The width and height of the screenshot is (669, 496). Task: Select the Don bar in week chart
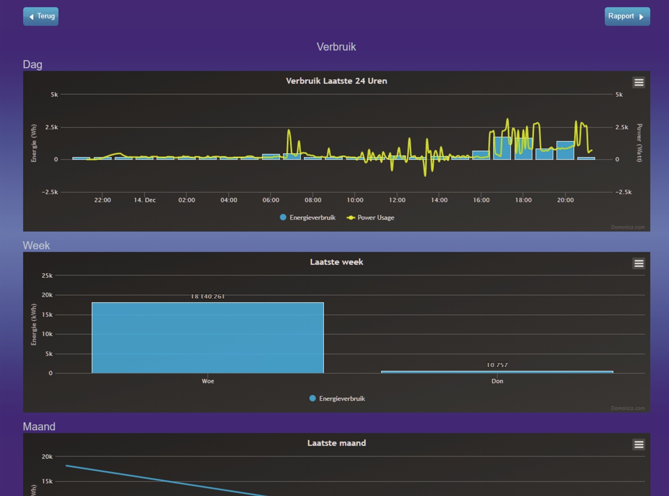click(497, 372)
